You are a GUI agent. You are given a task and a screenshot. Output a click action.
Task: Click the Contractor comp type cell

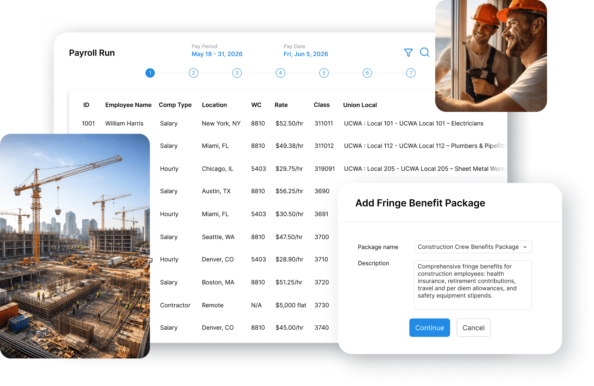pyautogui.click(x=175, y=305)
